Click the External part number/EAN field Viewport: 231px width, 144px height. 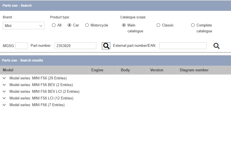pyautogui.click(x=183, y=46)
